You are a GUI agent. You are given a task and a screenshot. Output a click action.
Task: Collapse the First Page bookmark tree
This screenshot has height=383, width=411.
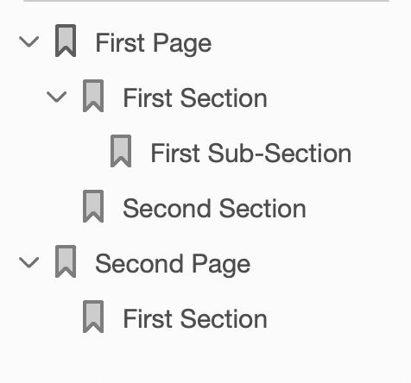(x=28, y=41)
